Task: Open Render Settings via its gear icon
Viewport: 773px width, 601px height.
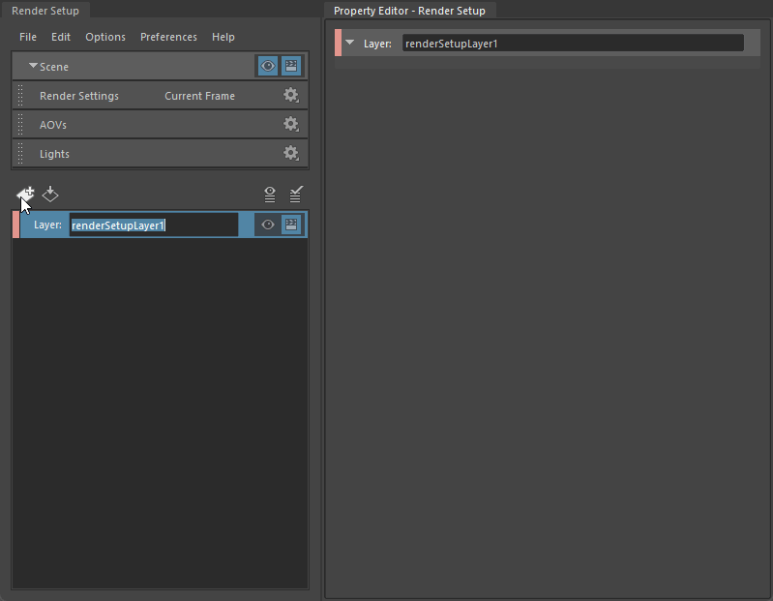Action: click(x=290, y=96)
